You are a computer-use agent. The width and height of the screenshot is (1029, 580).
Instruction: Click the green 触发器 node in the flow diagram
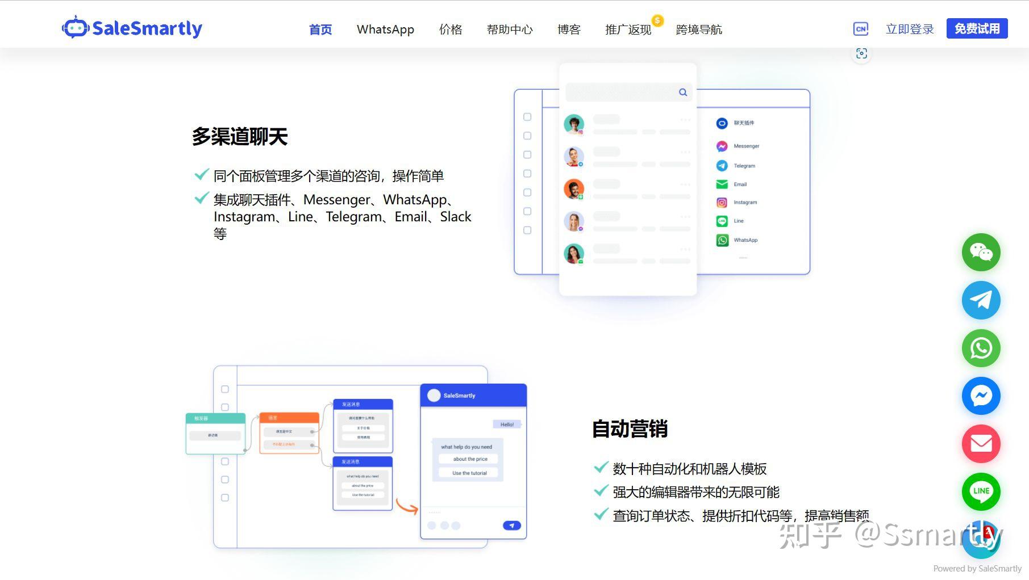click(215, 434)
